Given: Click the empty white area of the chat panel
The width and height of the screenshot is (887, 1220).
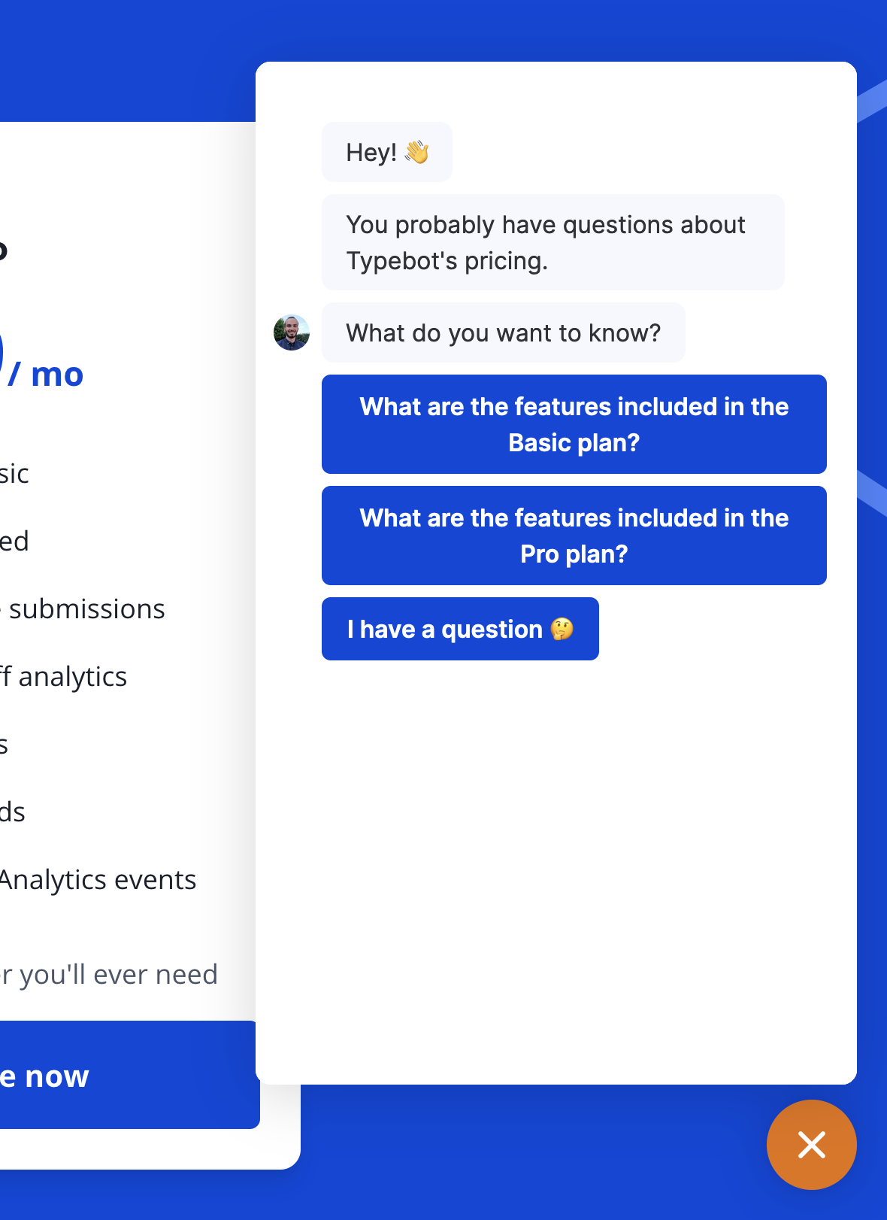Looking at the screenshot, I should click(556, 865).
